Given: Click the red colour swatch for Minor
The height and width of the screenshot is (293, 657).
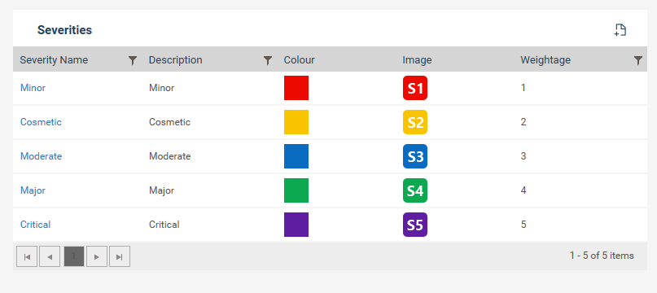Looking at the screenshot, I should tap(296, 88).
